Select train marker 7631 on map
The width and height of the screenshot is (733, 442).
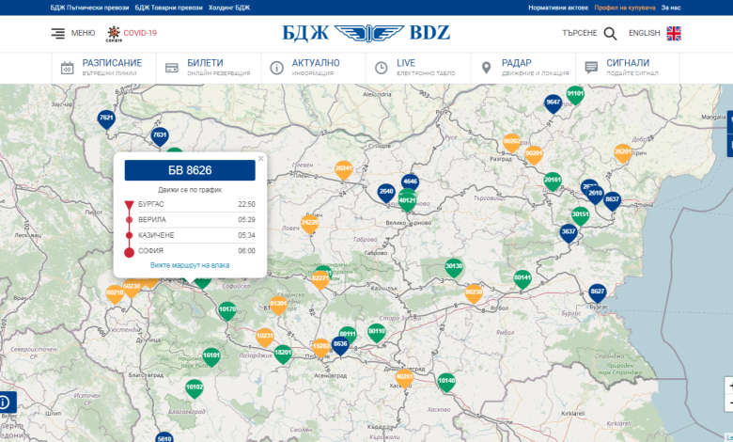(x=160, y=136)
